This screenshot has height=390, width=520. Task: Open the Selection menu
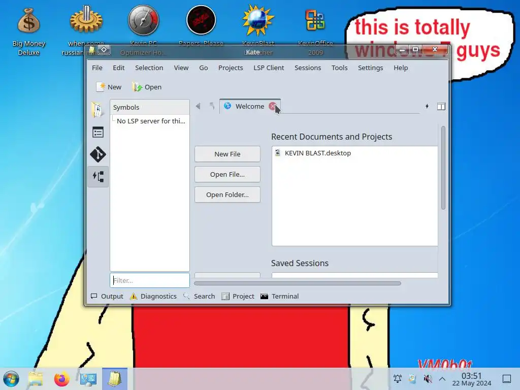149,68
